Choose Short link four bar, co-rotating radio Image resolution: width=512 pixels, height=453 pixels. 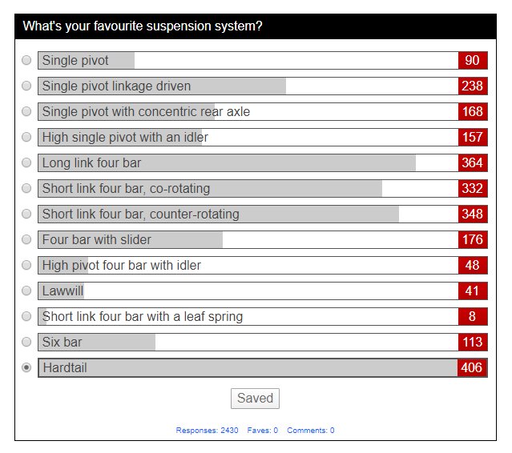(x=26, y=188)
